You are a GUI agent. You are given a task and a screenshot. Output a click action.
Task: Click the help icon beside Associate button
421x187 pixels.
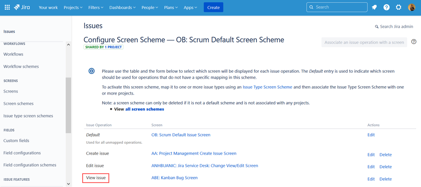click(x=414, y=42)
